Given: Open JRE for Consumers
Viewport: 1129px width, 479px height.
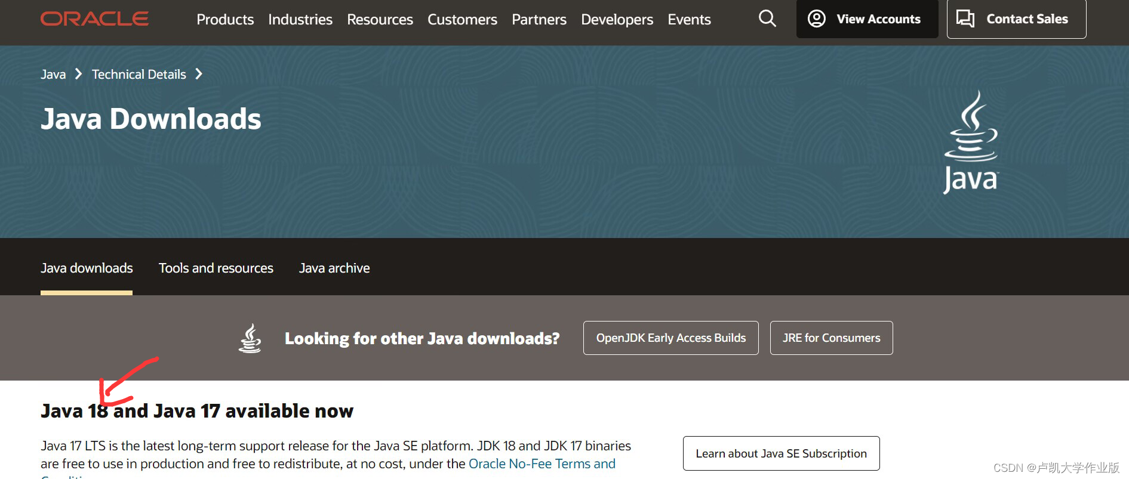Looking at the screenshot, I should pos(831,338).
